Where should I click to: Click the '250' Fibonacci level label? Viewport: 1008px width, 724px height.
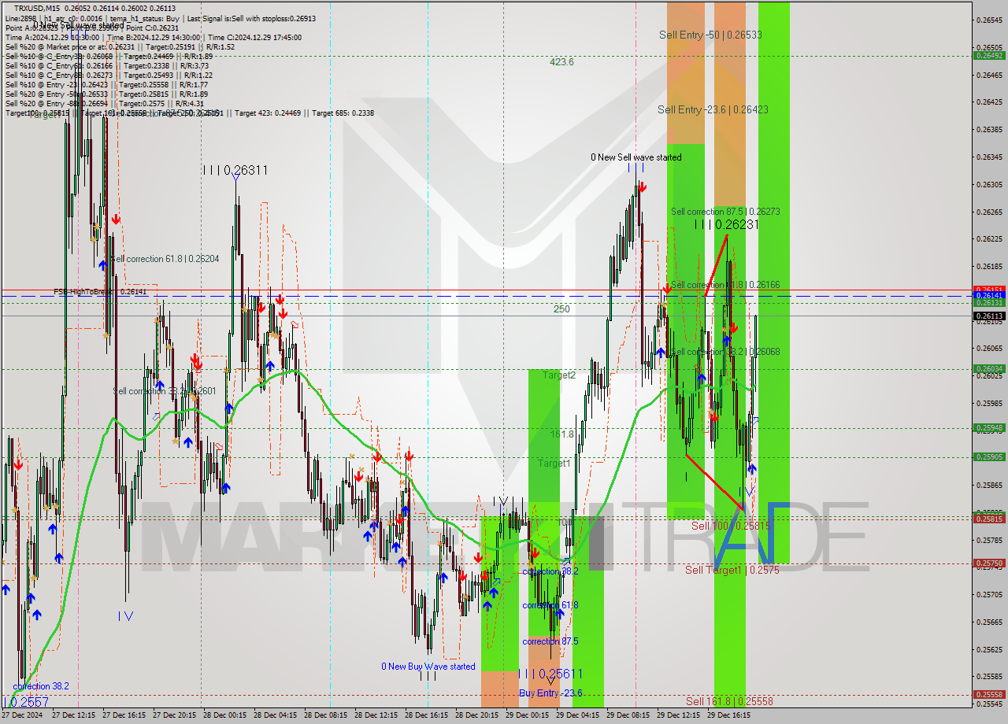pyautogui.click(x=561, y=309)
